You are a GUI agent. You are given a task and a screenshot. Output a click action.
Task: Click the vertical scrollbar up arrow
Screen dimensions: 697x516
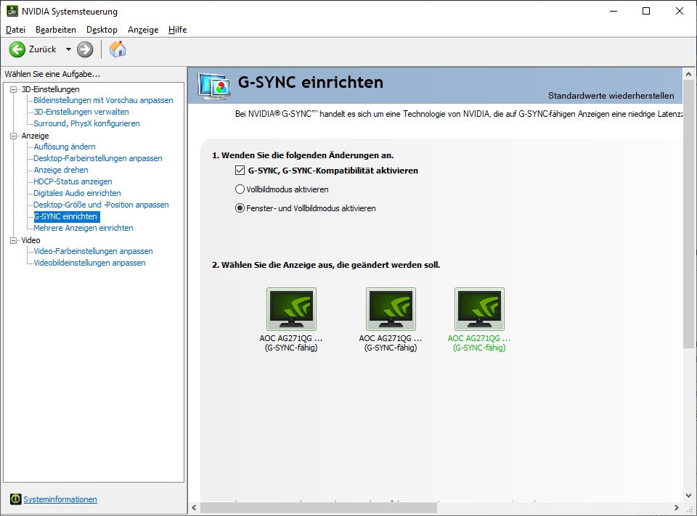pos(688,74)
